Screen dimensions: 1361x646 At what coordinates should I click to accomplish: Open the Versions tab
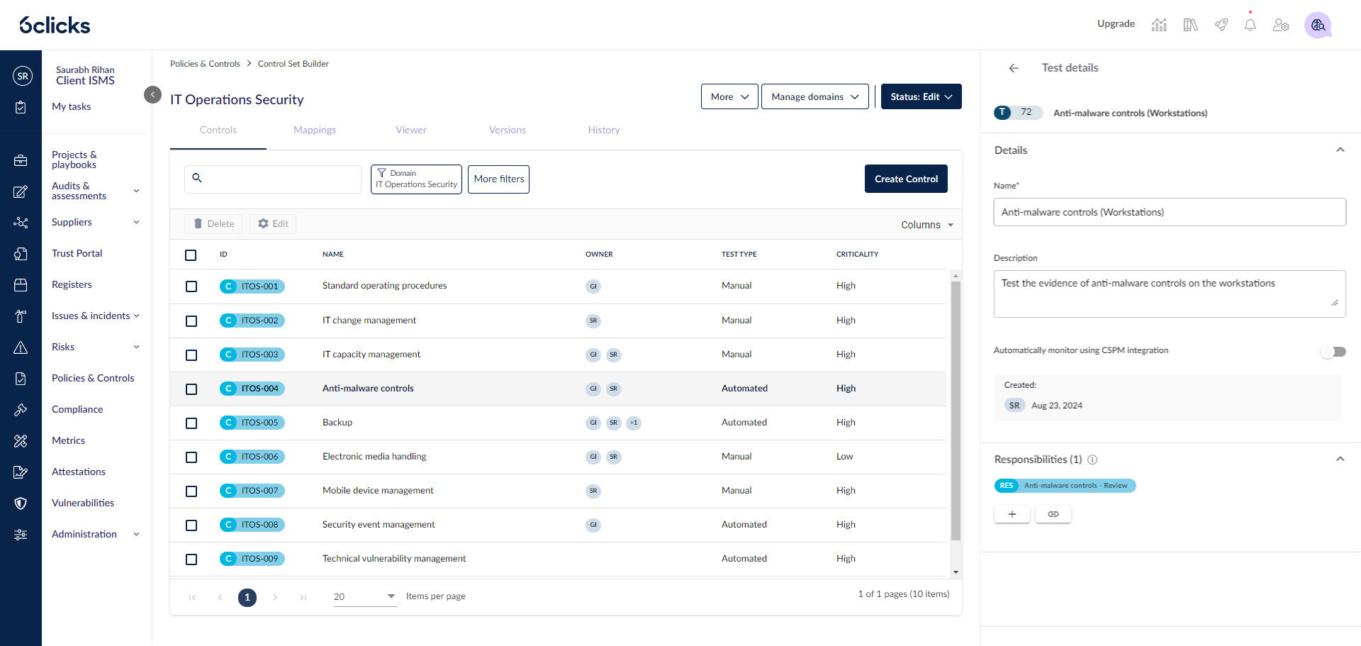508,130
